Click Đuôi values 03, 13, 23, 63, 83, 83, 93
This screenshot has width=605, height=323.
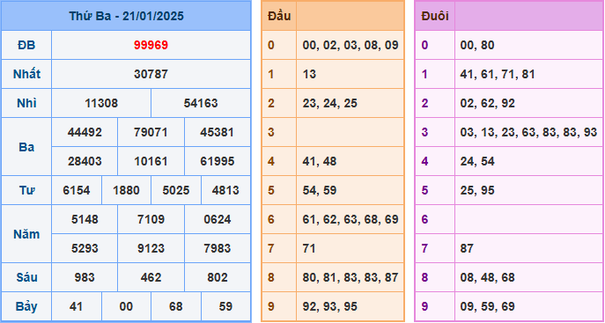pos(528,132)
